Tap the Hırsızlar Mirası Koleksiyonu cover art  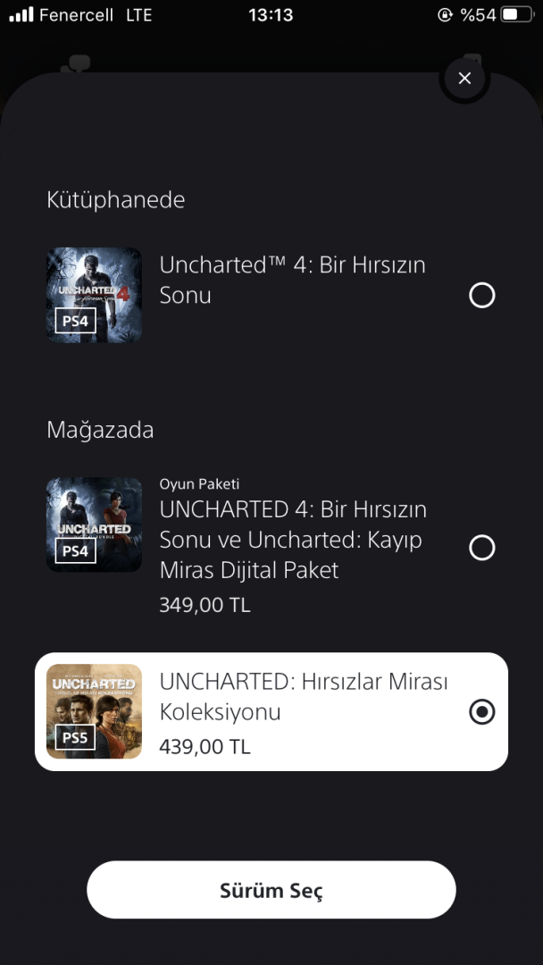(94, 711)
